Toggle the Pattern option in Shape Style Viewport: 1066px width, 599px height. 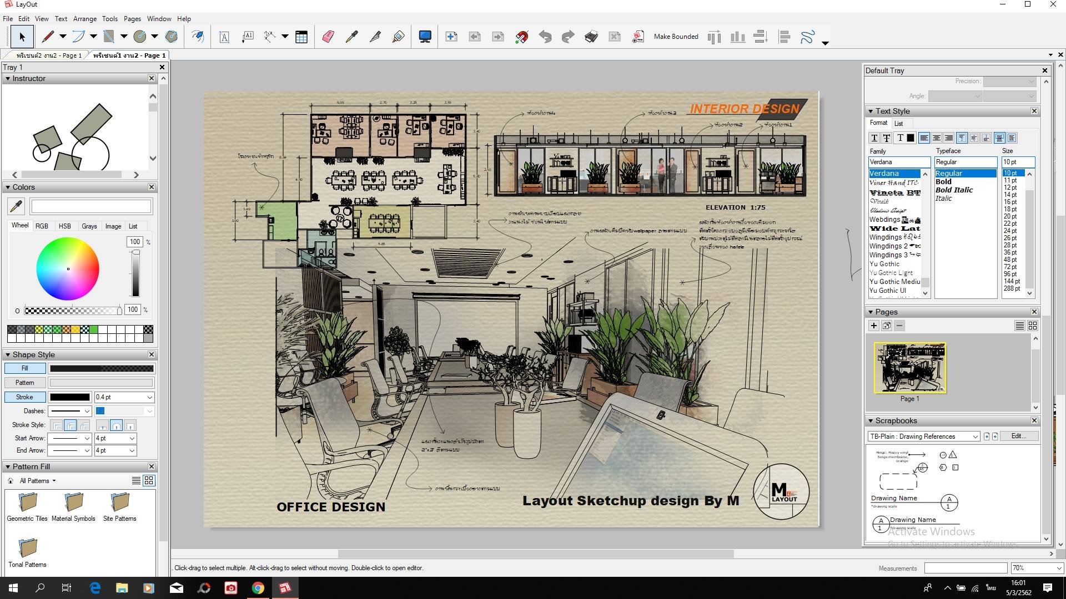25,383
